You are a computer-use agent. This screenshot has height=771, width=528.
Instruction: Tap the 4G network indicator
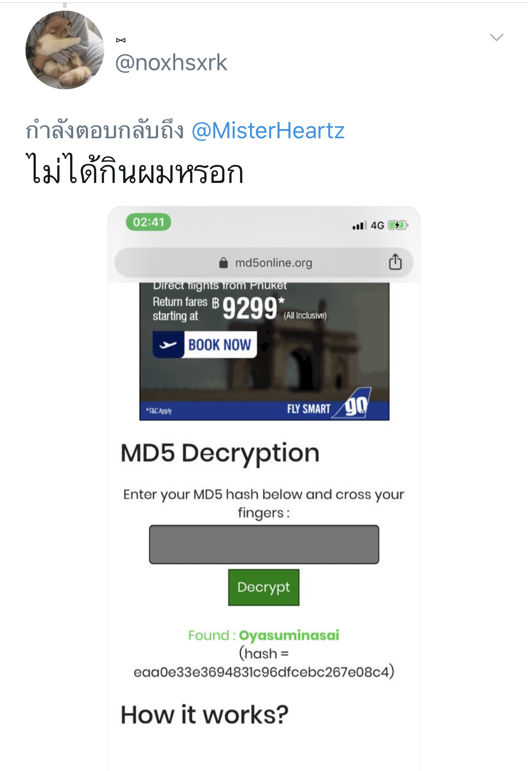[378, 226]
